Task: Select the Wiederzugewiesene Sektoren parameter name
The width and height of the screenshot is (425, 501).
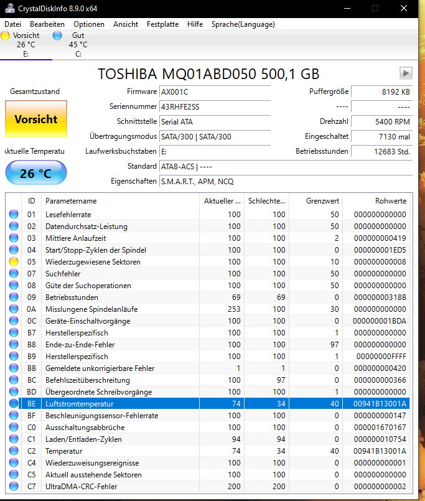Action: click(x=93, y=262)
